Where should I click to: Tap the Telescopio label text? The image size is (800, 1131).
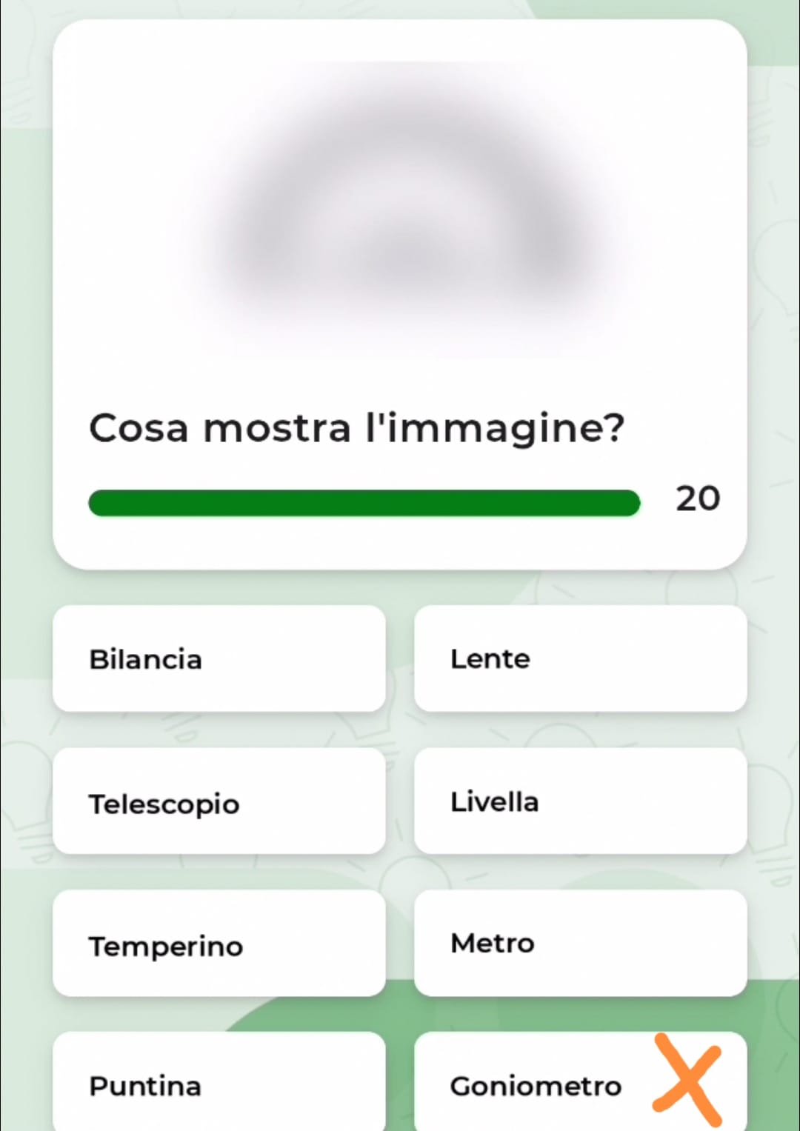[164, 804]
